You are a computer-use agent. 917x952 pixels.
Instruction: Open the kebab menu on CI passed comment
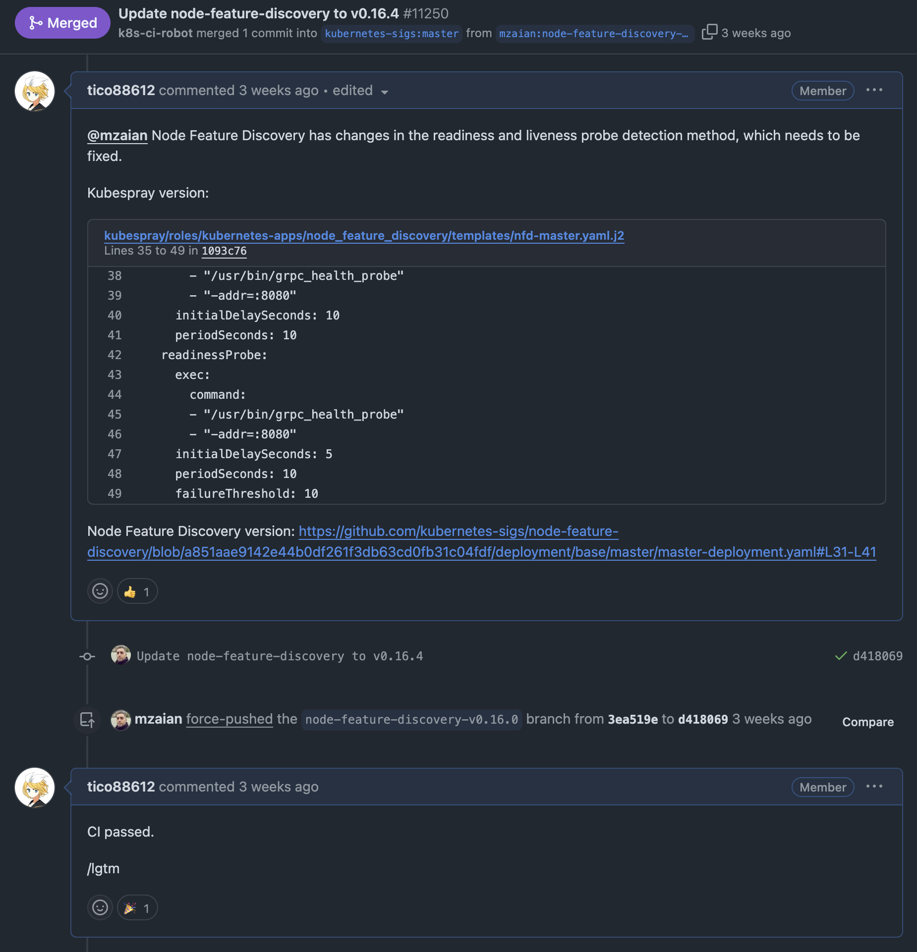pos(875,787)
